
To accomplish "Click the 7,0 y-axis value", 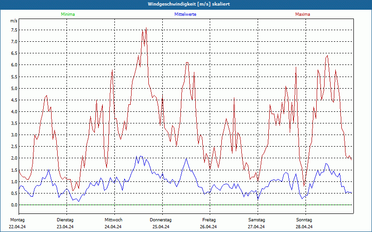I will coord(14,42).
